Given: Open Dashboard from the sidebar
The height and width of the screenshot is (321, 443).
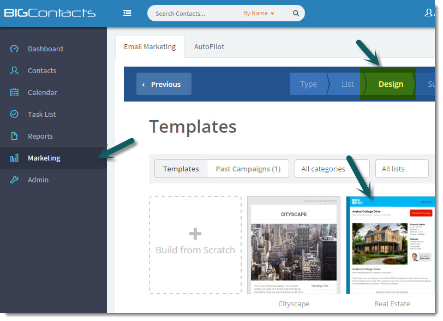Looking at the screenshot, I should [x=53, y=49].
